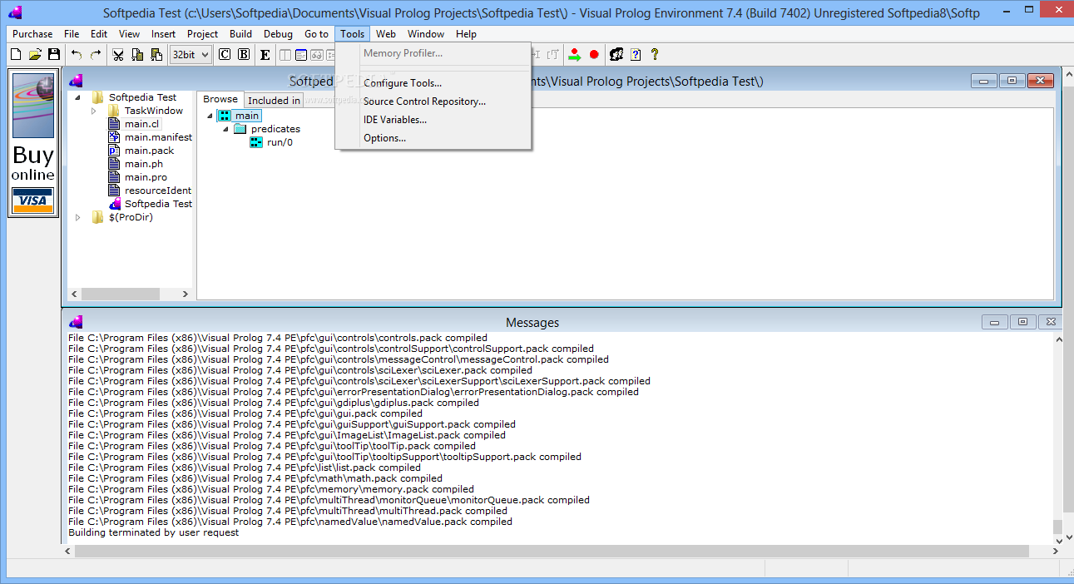Click the 'E' execute toolbar icon
1074x584 pixels.
coord(265,55)
